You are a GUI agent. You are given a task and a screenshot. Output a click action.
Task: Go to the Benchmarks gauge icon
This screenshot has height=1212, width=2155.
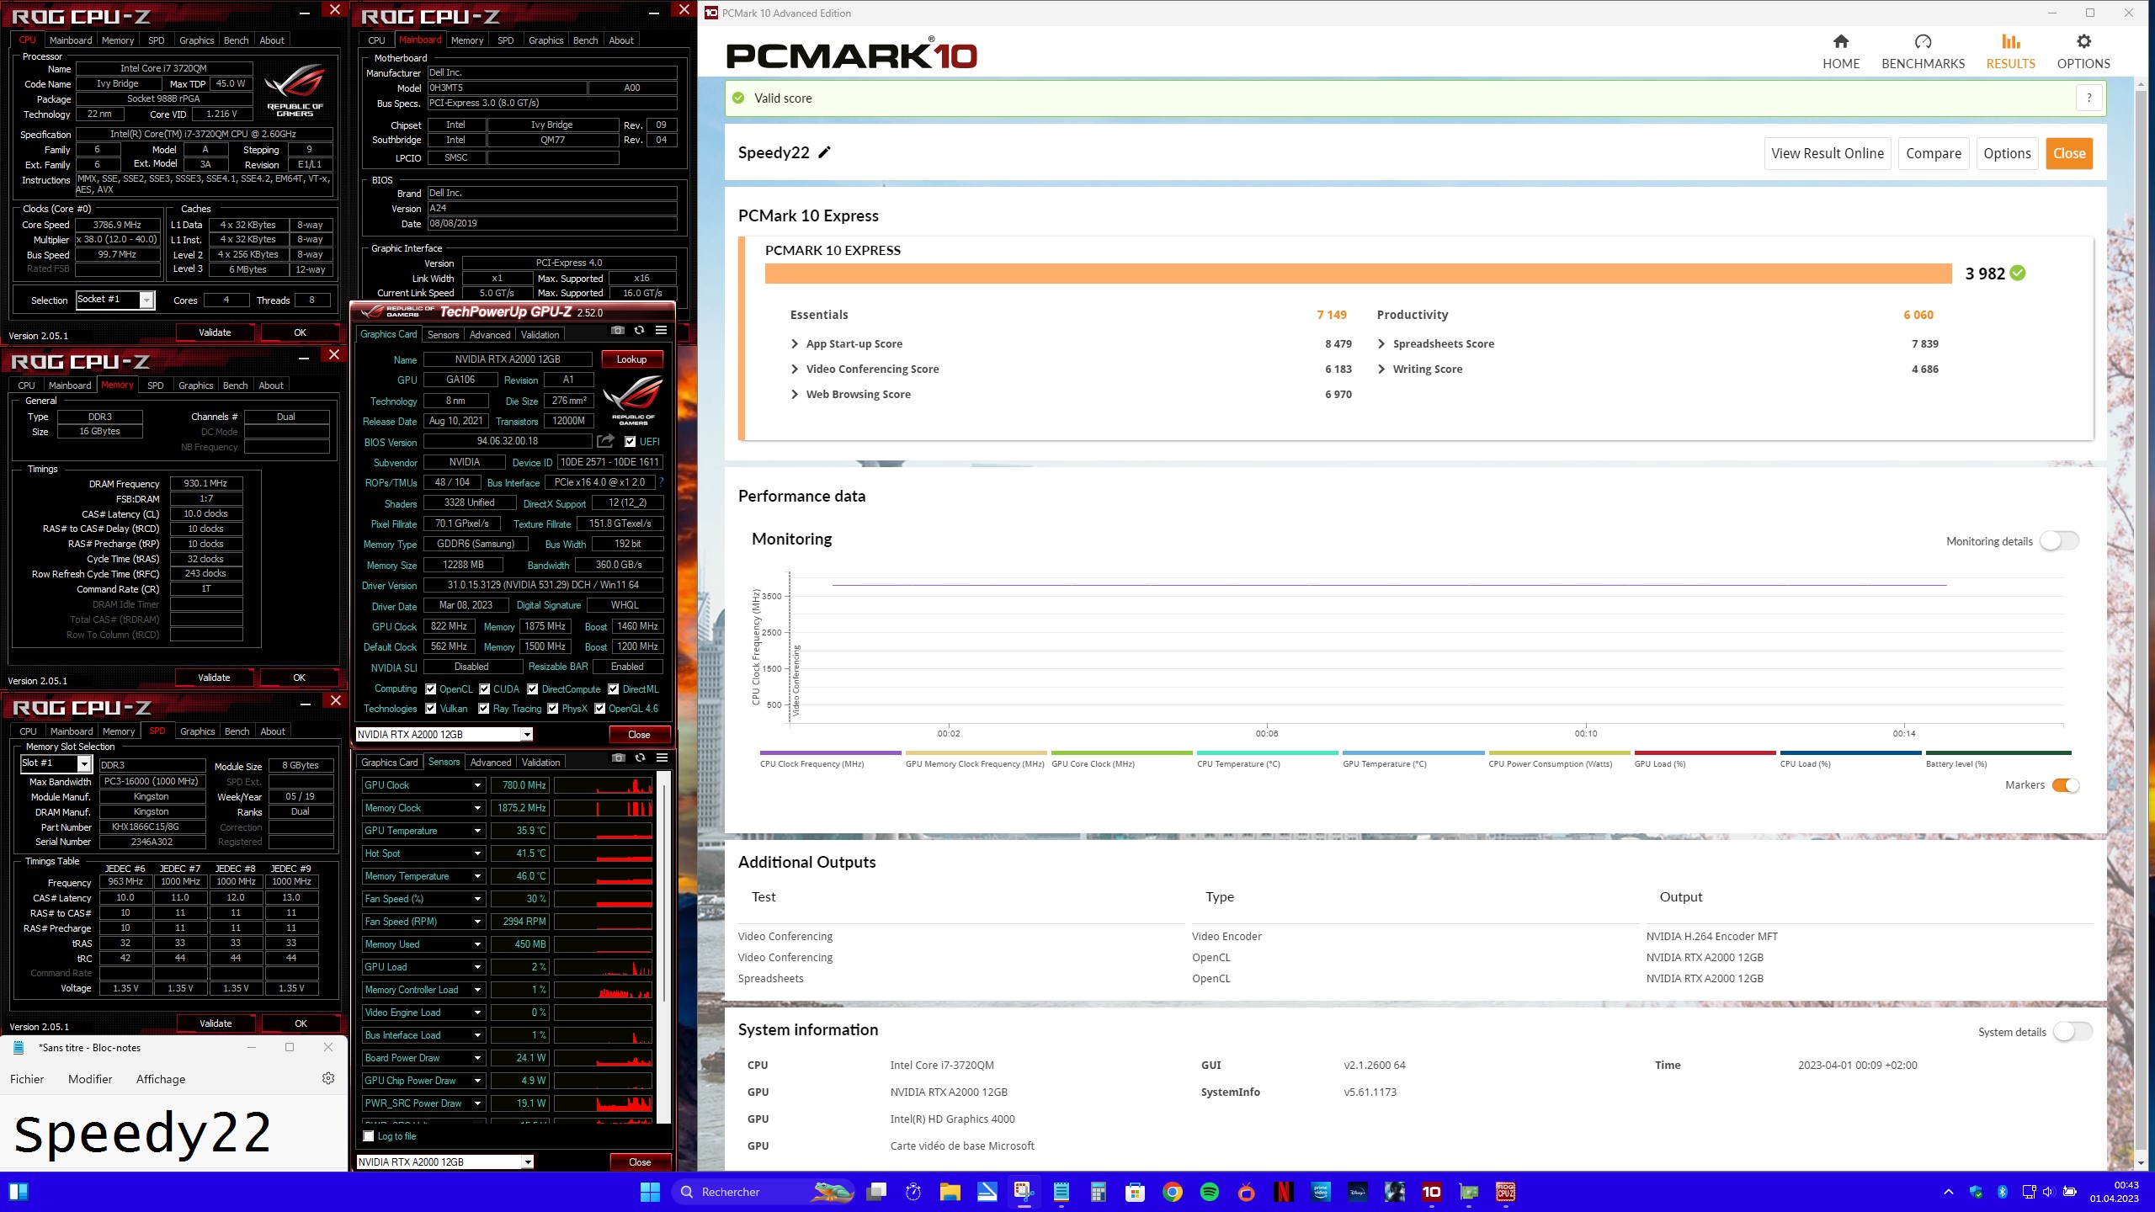pos(1923,42)
